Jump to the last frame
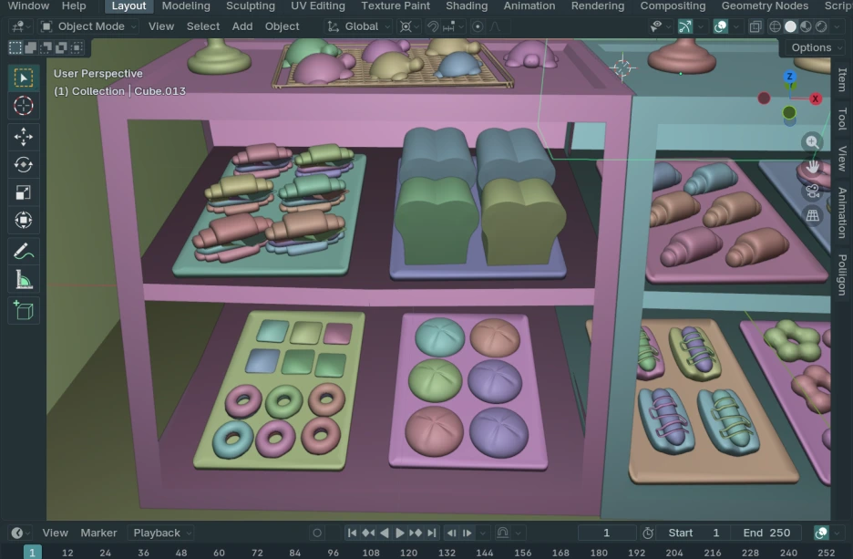The width and height of the screenshot is (853, 559). pos(431,533)
